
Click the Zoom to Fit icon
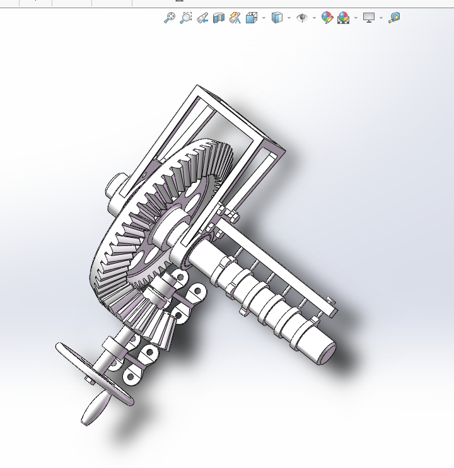[169, 18]
